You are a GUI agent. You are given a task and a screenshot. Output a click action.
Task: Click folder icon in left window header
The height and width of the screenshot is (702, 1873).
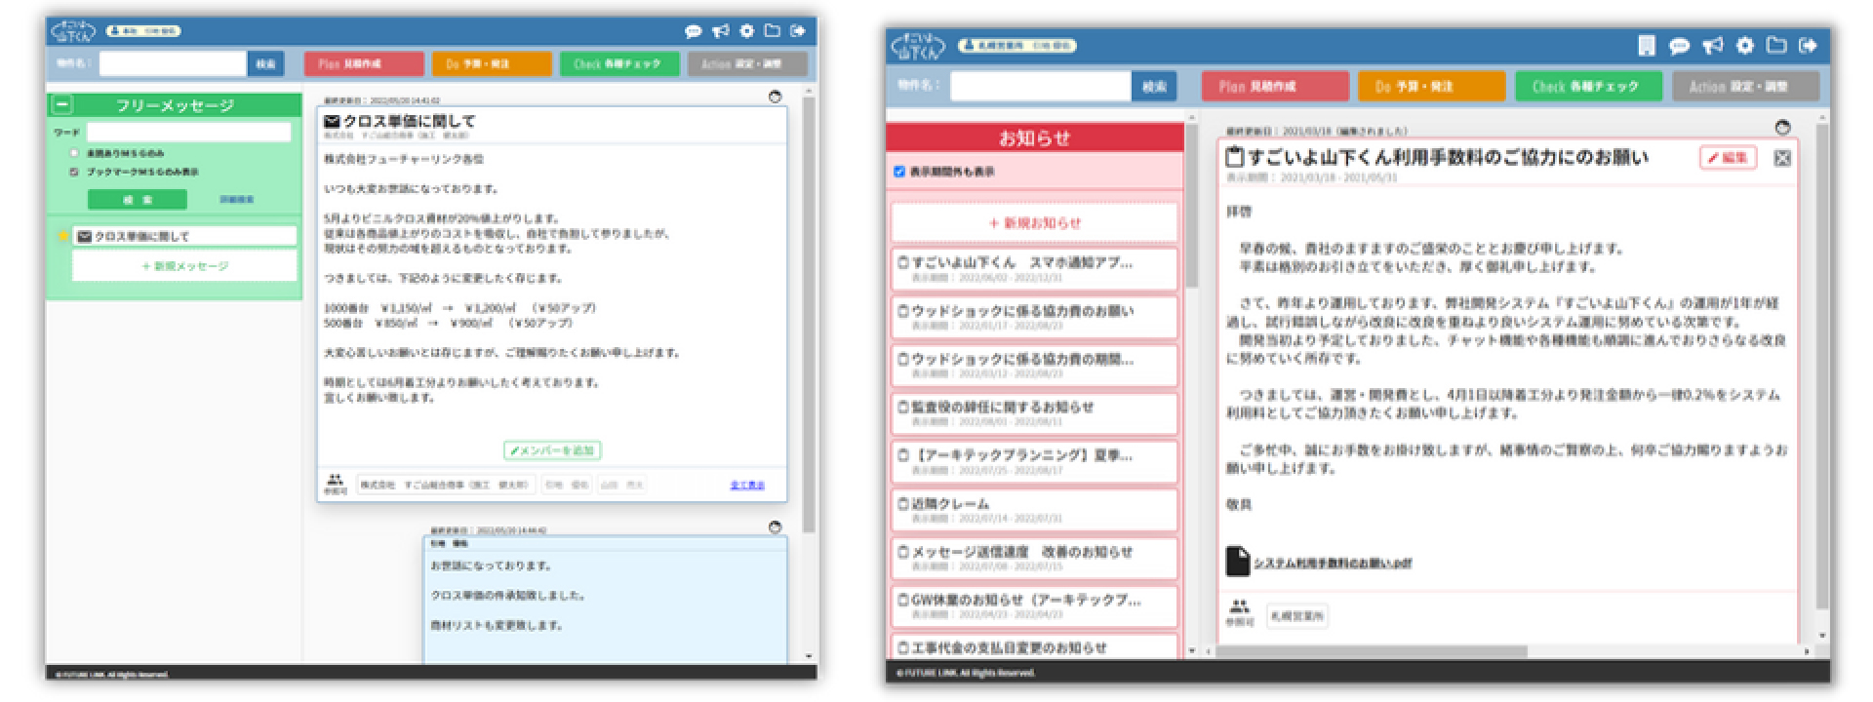point(772,31)
